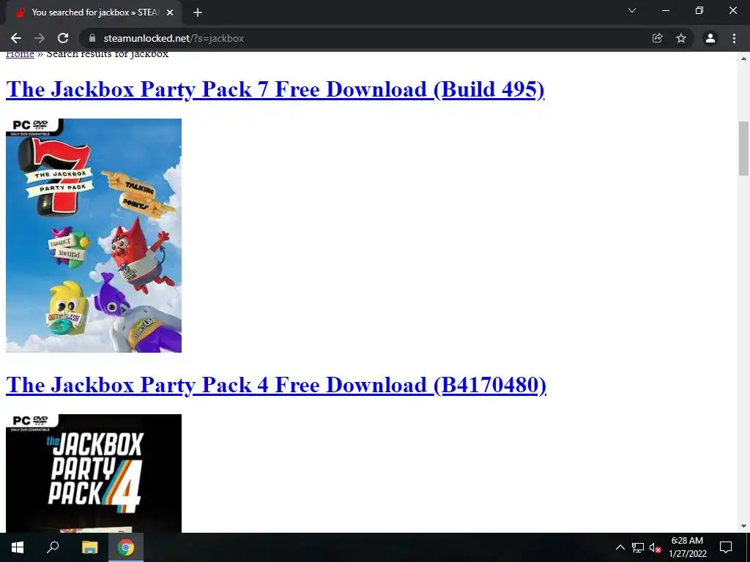Screen dimensions: 750x562
Task: Click the Chrome icon in the taskbar
Action: pos(126,547)
